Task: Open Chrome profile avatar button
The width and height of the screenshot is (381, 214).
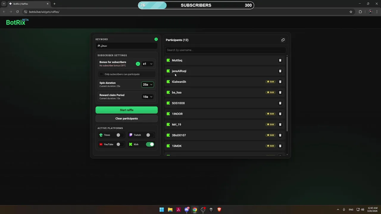Action: pos(370,12)
